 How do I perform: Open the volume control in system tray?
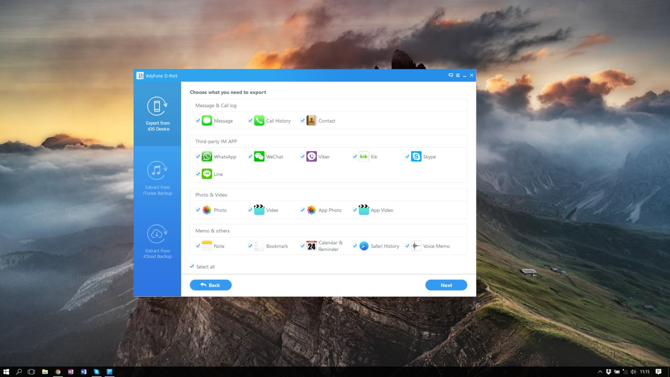click(x=633, y=372)
